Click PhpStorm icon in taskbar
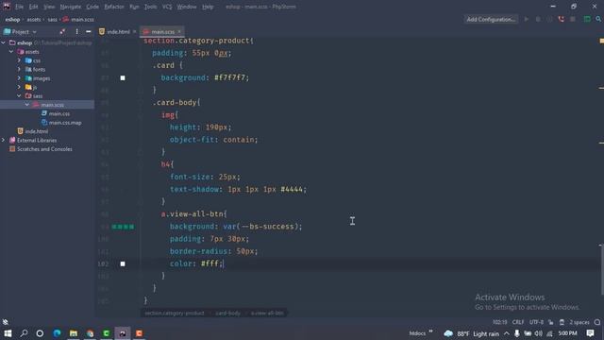This screenshot has height=340, width=604. pos(123,333)
